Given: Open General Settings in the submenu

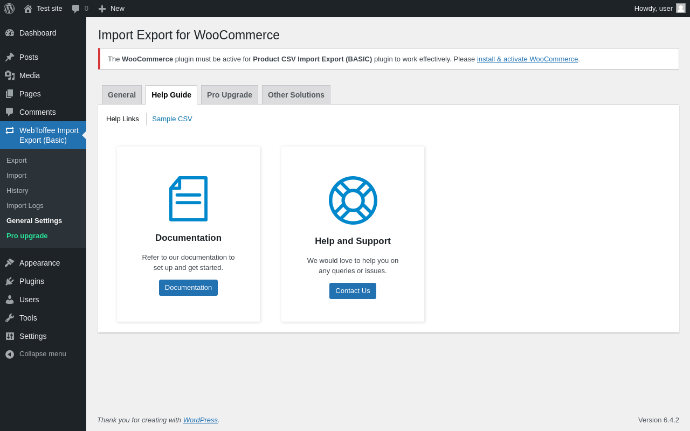Looking at the screenshot, I should (x=43, y=221).
